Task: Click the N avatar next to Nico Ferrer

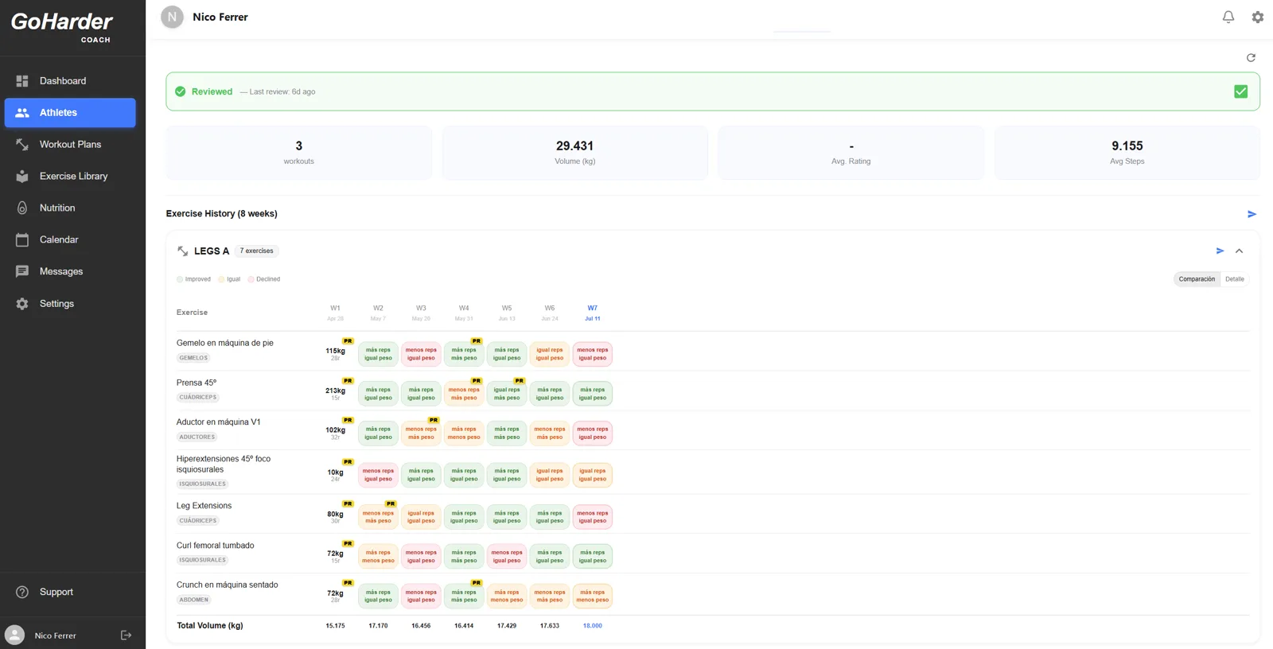Action: coord(172,17)
